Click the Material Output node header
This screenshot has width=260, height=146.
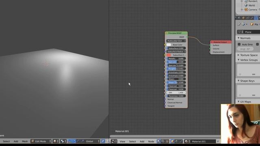click(221, 42)
